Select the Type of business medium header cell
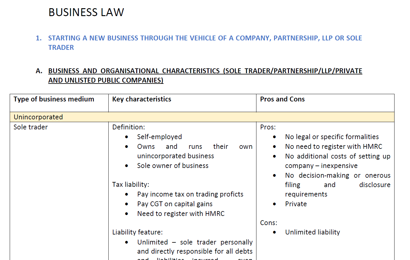 (x=59, y=103)
